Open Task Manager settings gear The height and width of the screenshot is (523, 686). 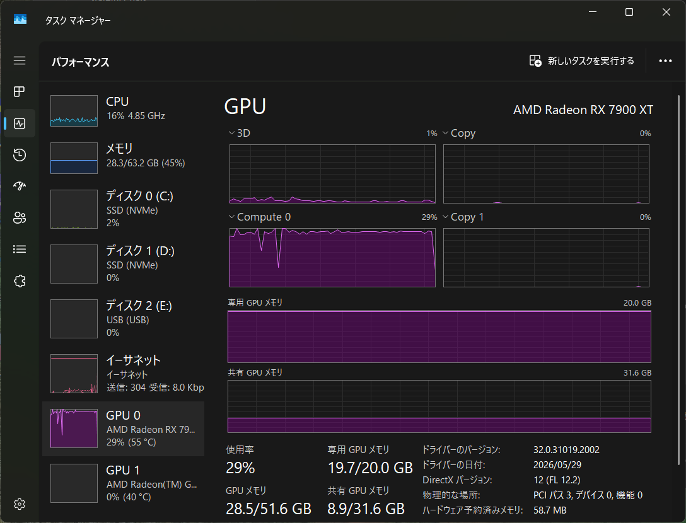pyautogui.click(x=20, y=504)
